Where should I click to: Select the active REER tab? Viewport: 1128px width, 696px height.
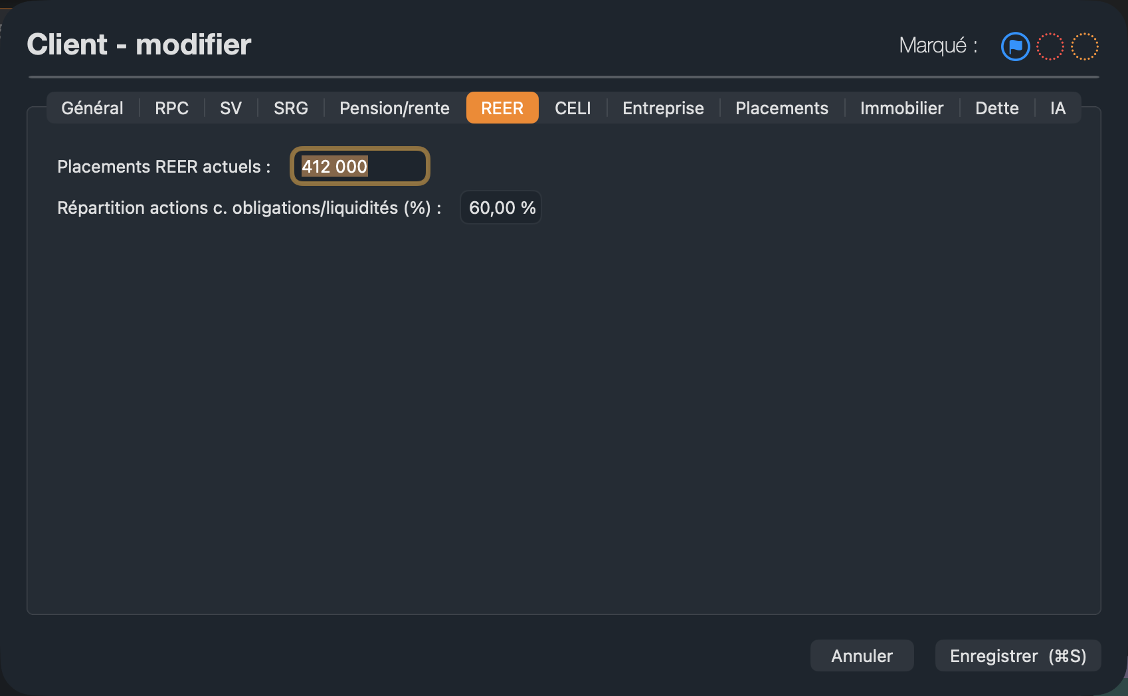[x=502, y=108]
